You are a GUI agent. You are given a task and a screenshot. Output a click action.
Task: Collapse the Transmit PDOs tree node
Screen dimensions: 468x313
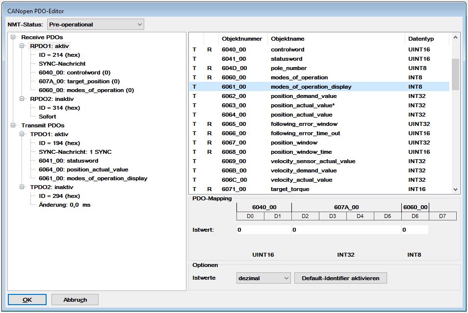pyautogui.click(x=13, y=125)
